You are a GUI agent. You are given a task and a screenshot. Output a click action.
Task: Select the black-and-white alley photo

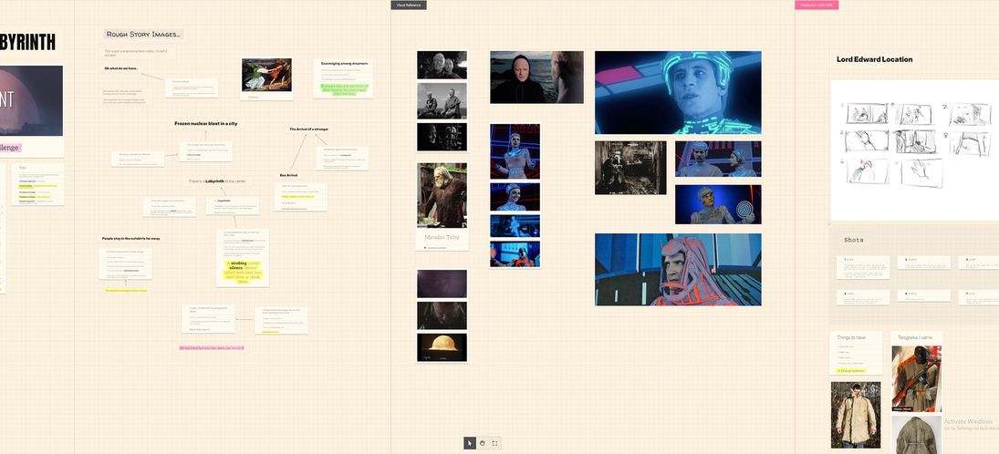coord(630,168)
